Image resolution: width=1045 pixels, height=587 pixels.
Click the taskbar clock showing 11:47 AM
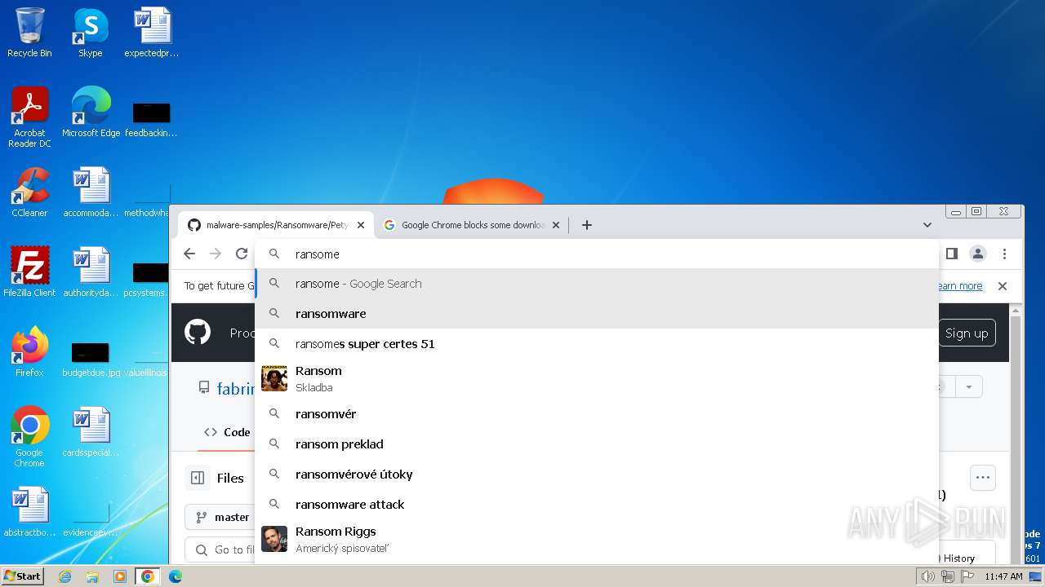pos(1003,576)
